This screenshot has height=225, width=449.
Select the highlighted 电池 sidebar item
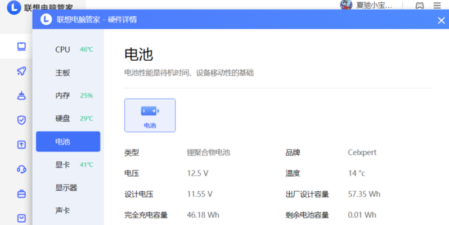(68, 142)
